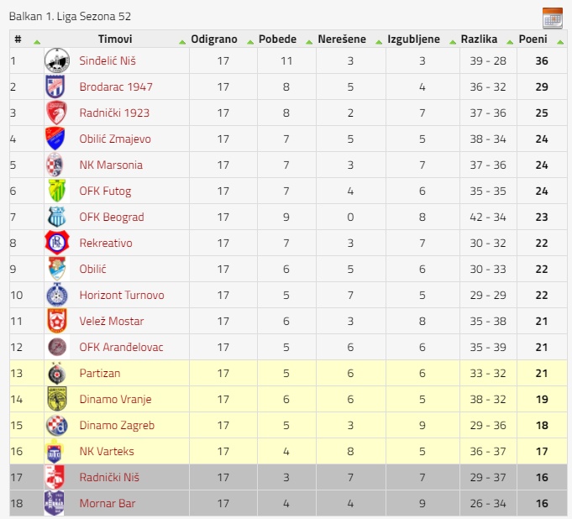Sort table by Poeni arrow
The image size is (572, 519).
pyautogui.click(x=560, y=42)
